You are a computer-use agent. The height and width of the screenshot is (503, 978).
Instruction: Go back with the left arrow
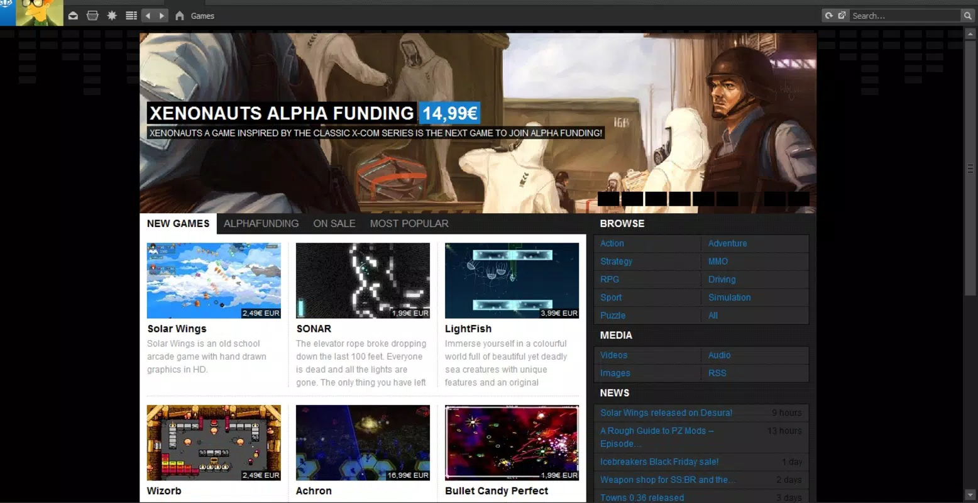pyautogui.click(x=148, y=16)
